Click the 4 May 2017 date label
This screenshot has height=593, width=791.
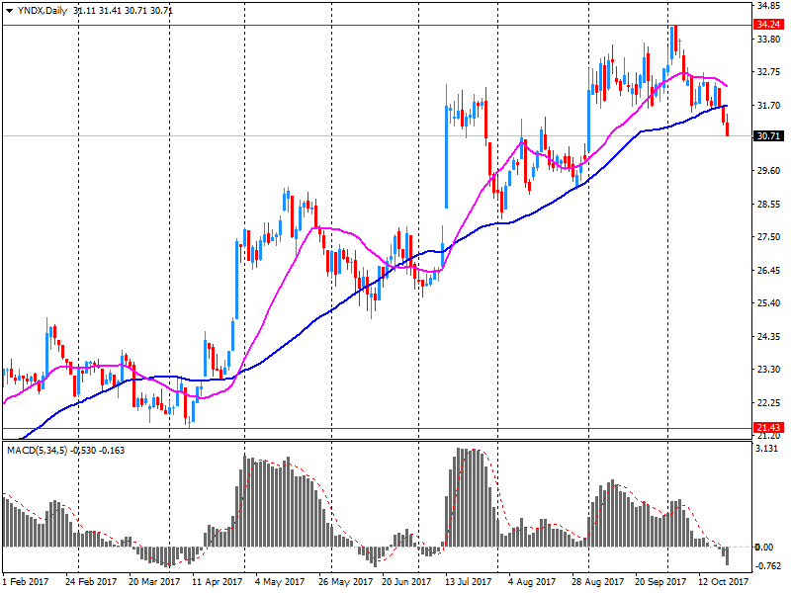[280, 582]
